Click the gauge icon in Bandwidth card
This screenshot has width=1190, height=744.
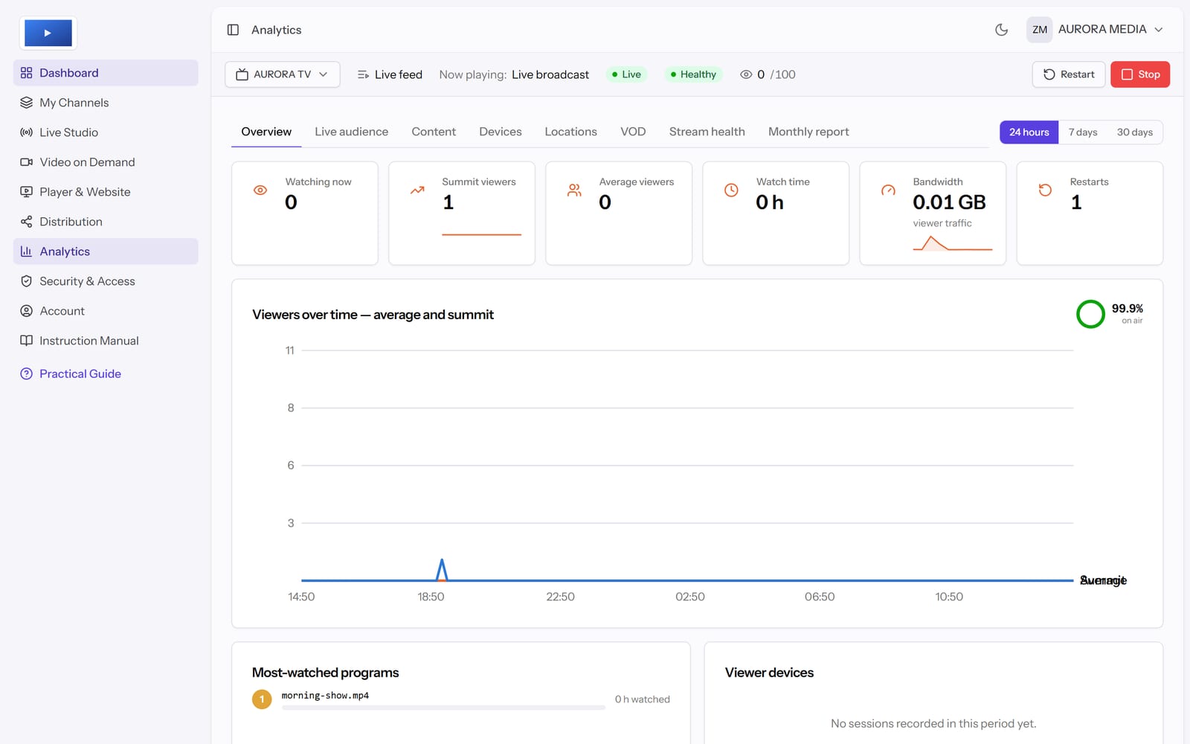click(888, 190)
